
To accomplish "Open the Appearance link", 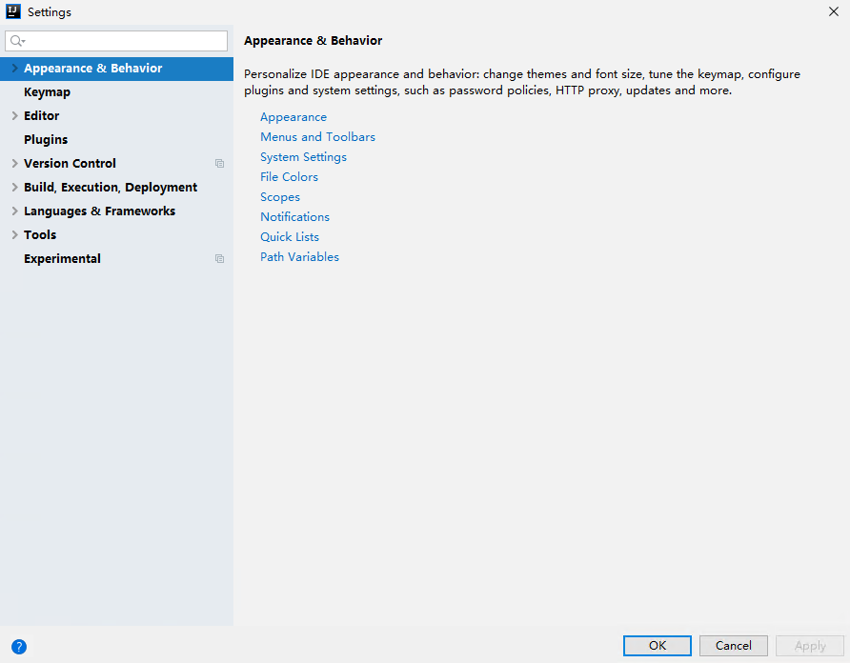I will [x=293, y=117].
